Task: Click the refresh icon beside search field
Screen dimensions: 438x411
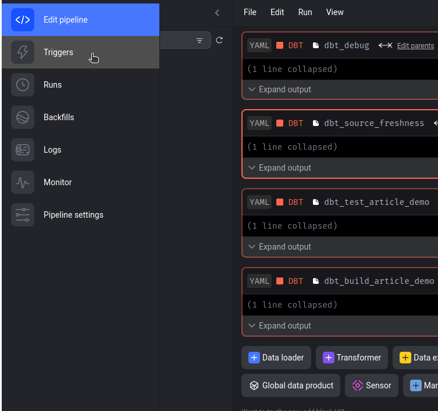Action: pyautogui.click(x=219, y=40)
